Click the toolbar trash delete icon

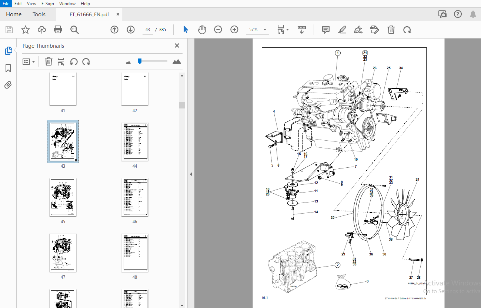pos(391,30)
